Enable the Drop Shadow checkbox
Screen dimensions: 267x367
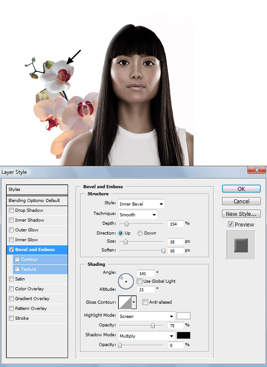(x=11, y=210)
